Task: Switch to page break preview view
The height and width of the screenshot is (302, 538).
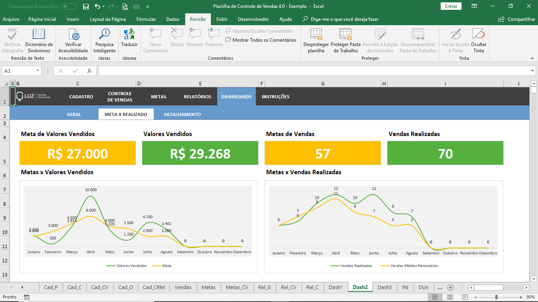Action: tap(465, 297)
